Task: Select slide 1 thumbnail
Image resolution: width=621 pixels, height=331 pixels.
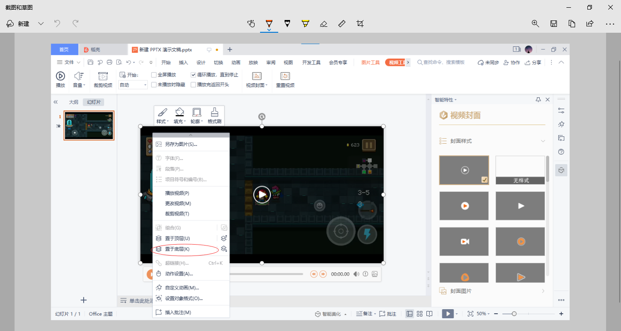Action: [x=89, y=125]
